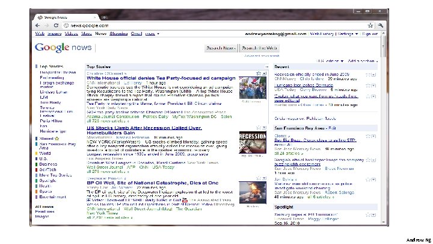Select Lindsay Lohan topic in sidebar
The image size is (433, 244).
(54, 92)
